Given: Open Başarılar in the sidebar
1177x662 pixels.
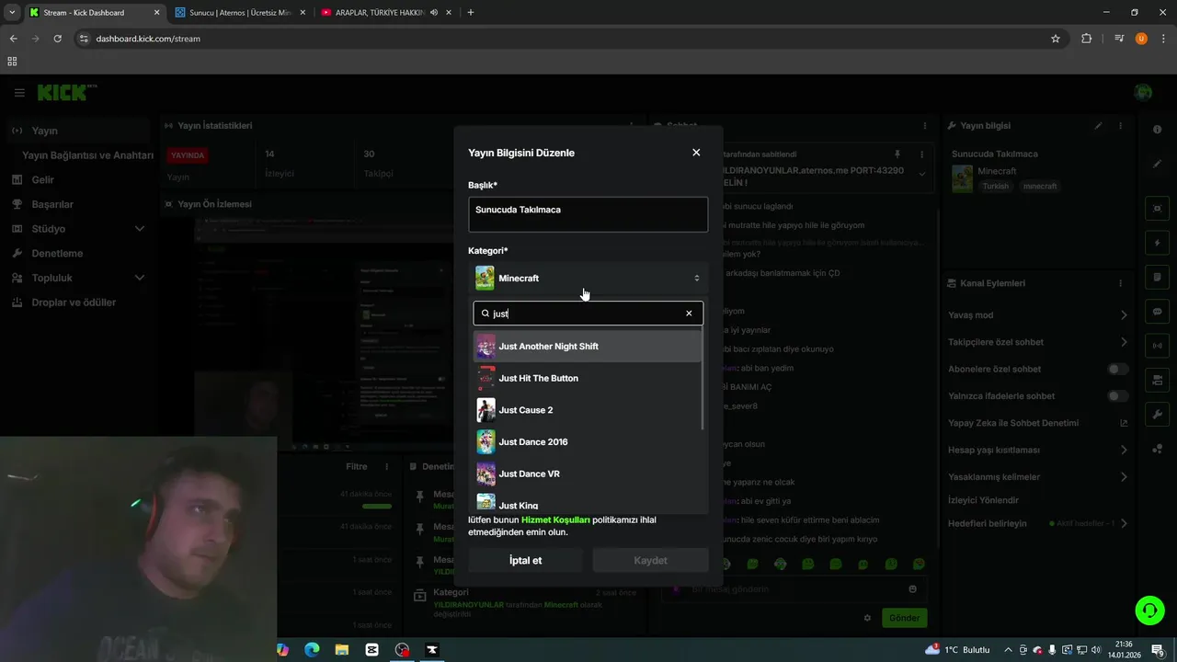Looking at the screenshot, I should pyautogui.click(x=52, y=204).
